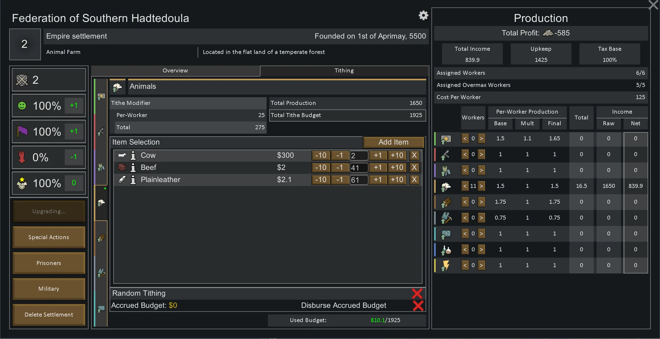Viewport: 660px width, 339px height.
Task: Toggle Disburse Accrued Budget red X
Action: point(418,305)
